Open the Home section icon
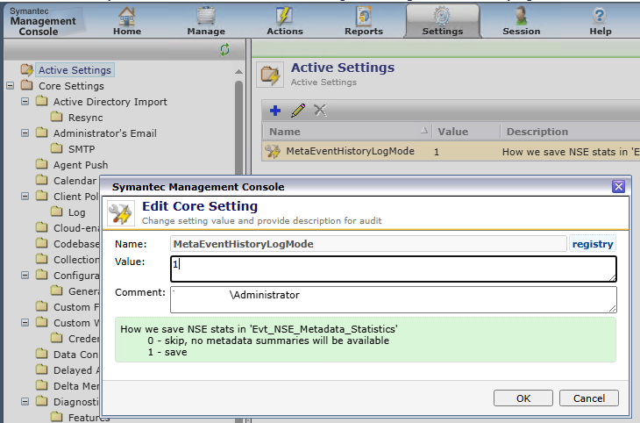 (x=127, y=16)
